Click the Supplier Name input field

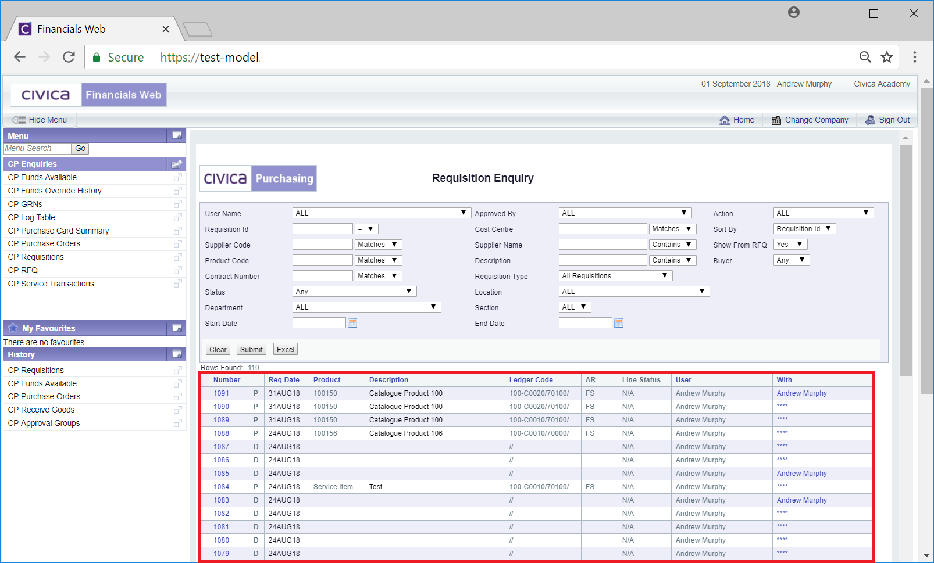click(x=603, y=245)
